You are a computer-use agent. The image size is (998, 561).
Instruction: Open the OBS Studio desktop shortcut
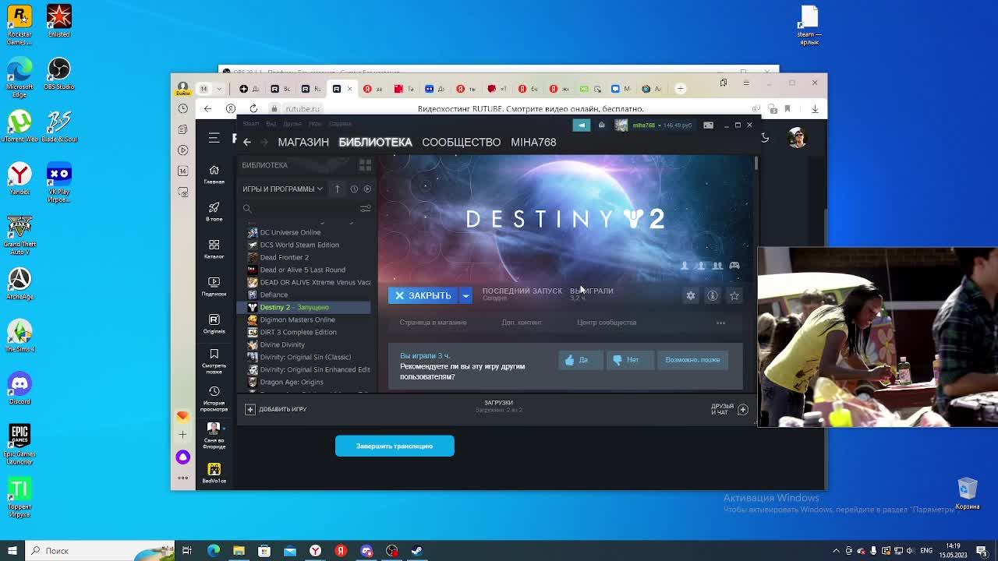point(59,74)
